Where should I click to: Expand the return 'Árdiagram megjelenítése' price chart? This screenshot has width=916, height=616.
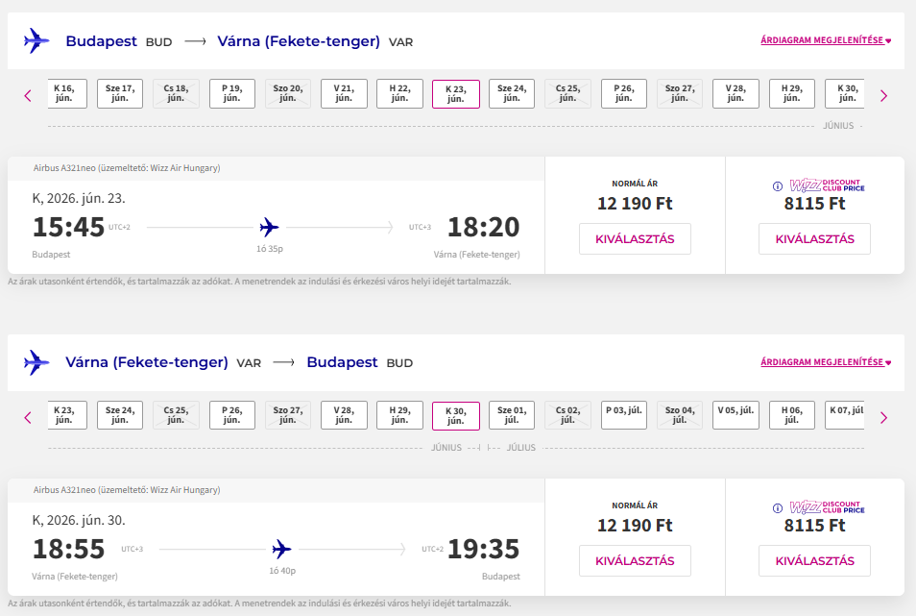(x=826, y=362)
